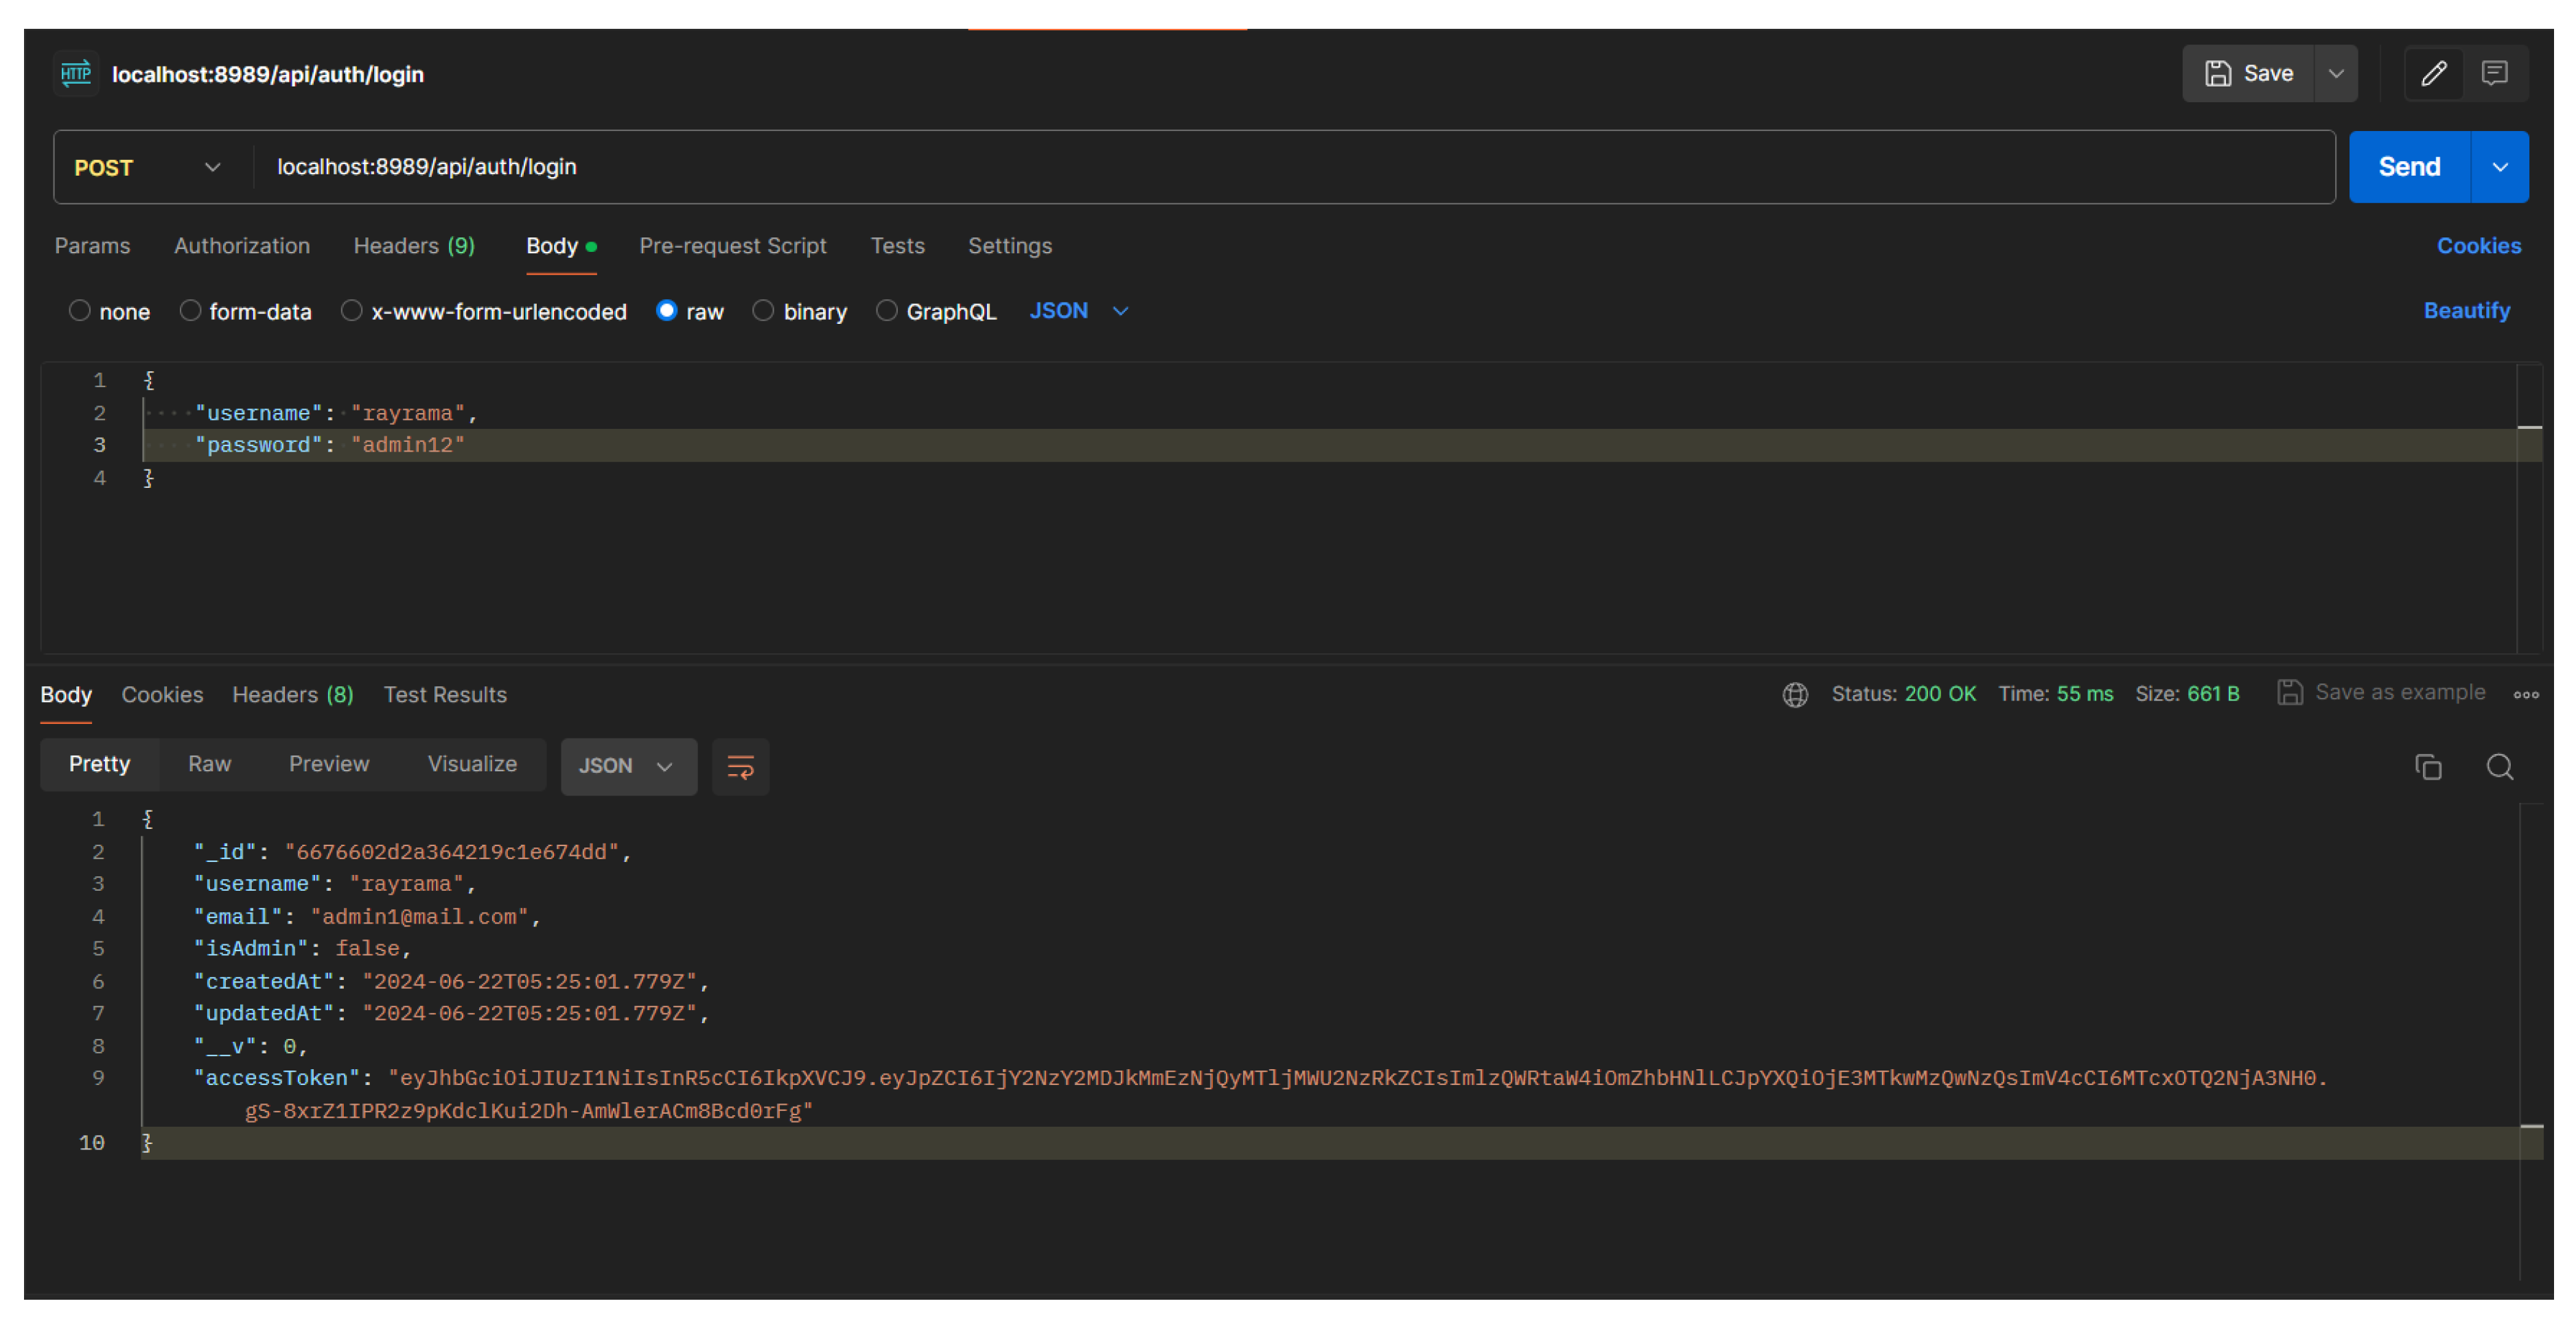The width and height of the screenshot is (2576, 1321).
Task: Expand the JSON response format dropdown
Action: (627, 767)
